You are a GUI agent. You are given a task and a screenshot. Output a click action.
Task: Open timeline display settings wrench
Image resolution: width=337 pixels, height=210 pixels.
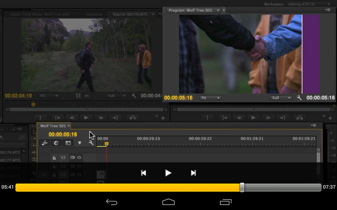91,143
